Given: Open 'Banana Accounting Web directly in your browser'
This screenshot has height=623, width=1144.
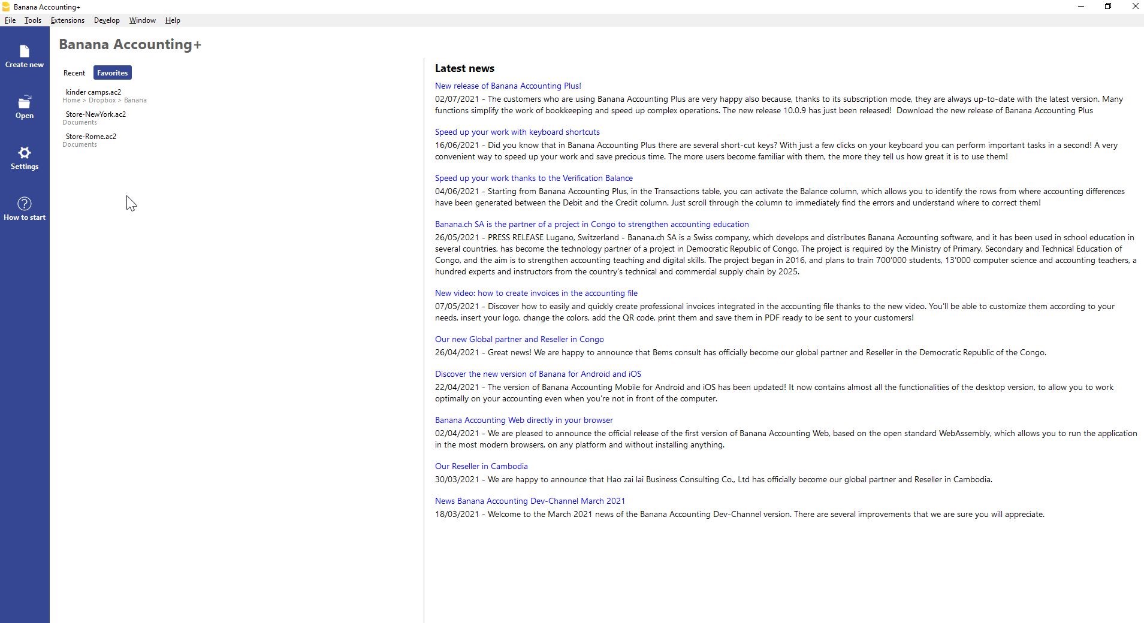Looking at the screenshot, I should tap(524, 421).
